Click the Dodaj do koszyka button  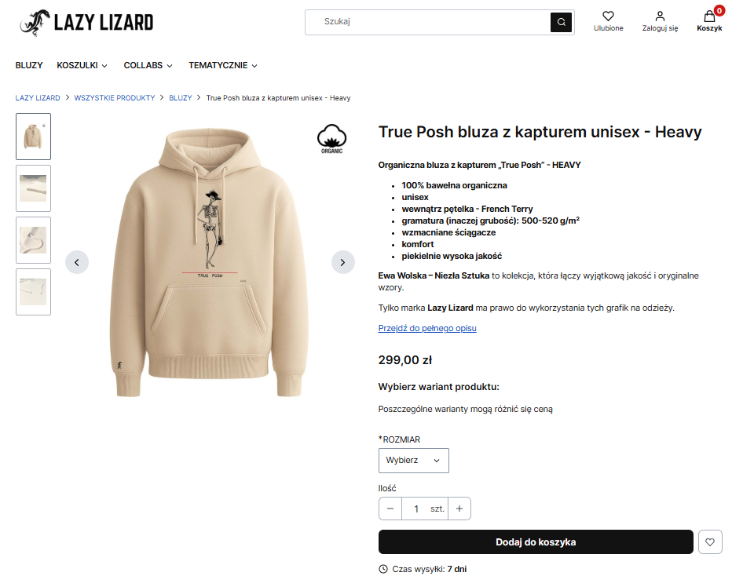536,542
